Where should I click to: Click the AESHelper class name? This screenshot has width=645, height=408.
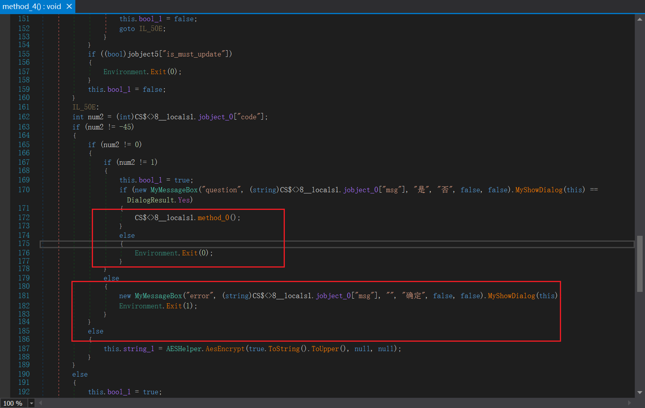184,349
